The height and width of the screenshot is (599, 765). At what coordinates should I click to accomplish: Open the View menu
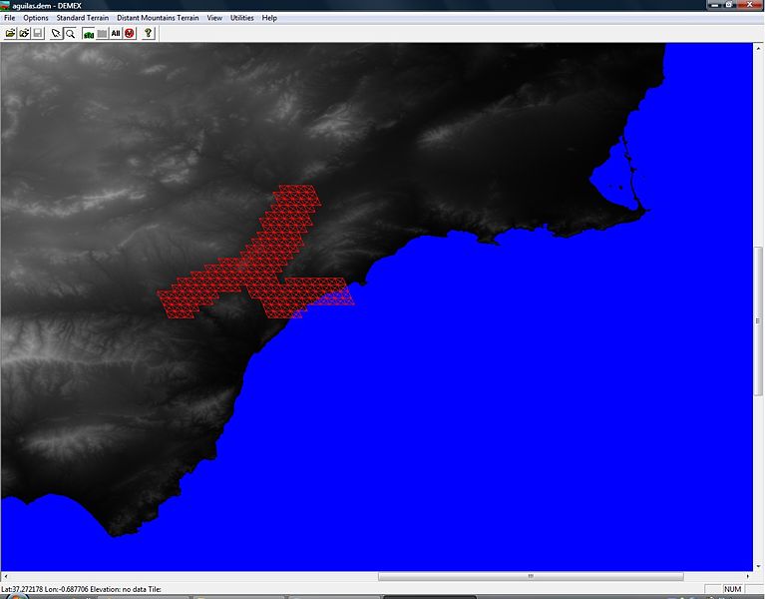pyautogui.click(x=214, y=18)
